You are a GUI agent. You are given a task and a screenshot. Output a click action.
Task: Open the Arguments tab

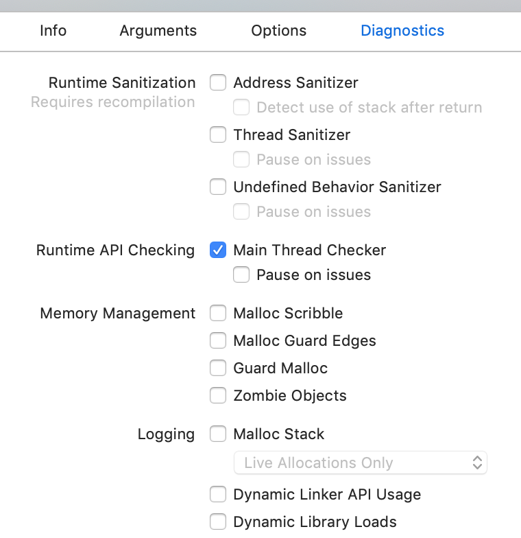coord(158,30)
